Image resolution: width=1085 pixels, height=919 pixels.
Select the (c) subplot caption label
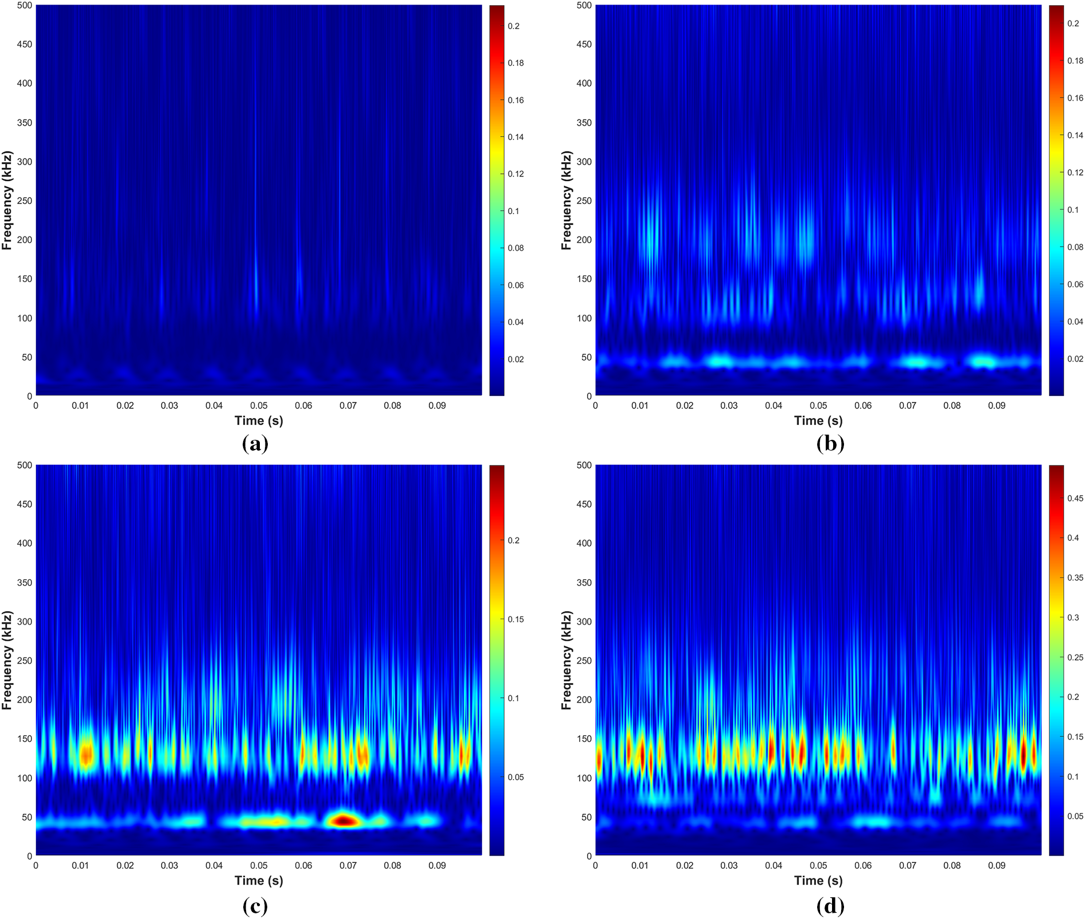pos(255,906)
